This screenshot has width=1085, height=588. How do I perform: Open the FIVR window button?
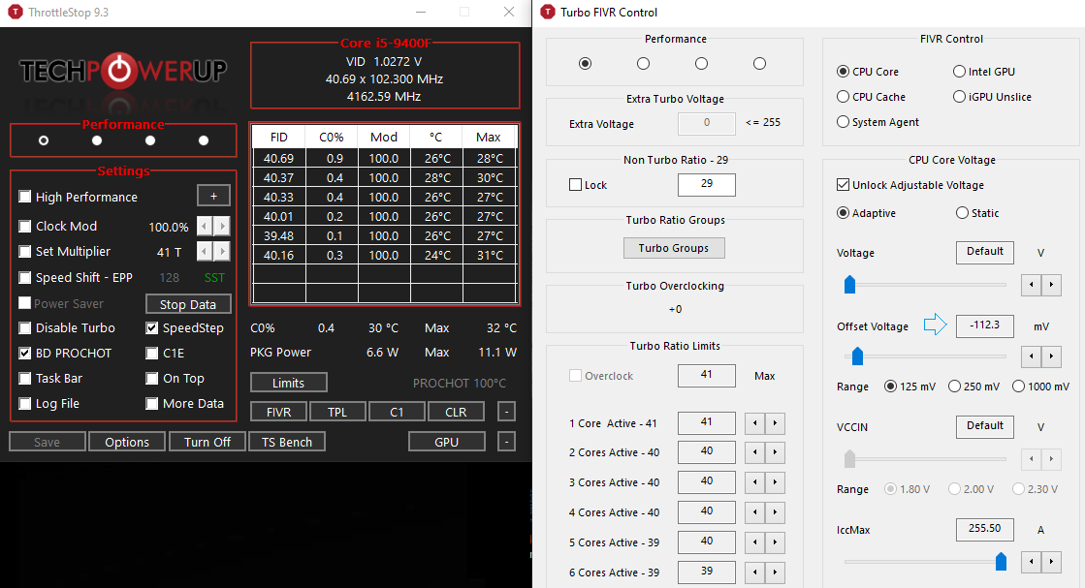tap(279, 412)
